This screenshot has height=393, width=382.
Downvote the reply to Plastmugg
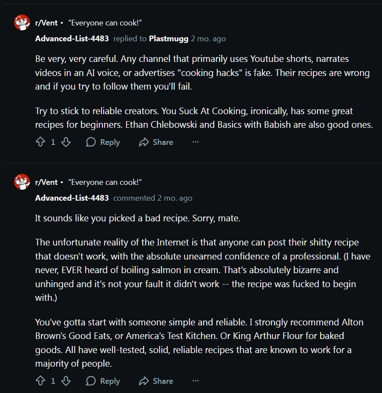click(x=66, y=142)
